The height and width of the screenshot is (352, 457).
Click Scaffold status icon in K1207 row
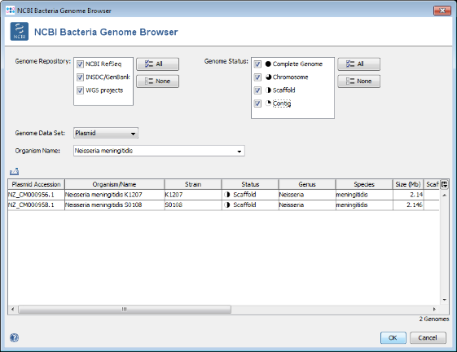coord(227,195)
